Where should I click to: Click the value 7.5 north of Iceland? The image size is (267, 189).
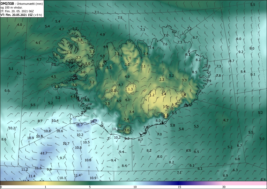point(120,18)
